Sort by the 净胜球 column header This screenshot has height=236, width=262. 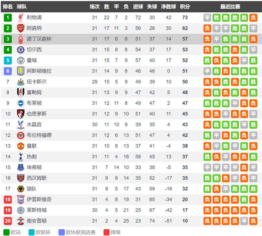tap(168, 6)
